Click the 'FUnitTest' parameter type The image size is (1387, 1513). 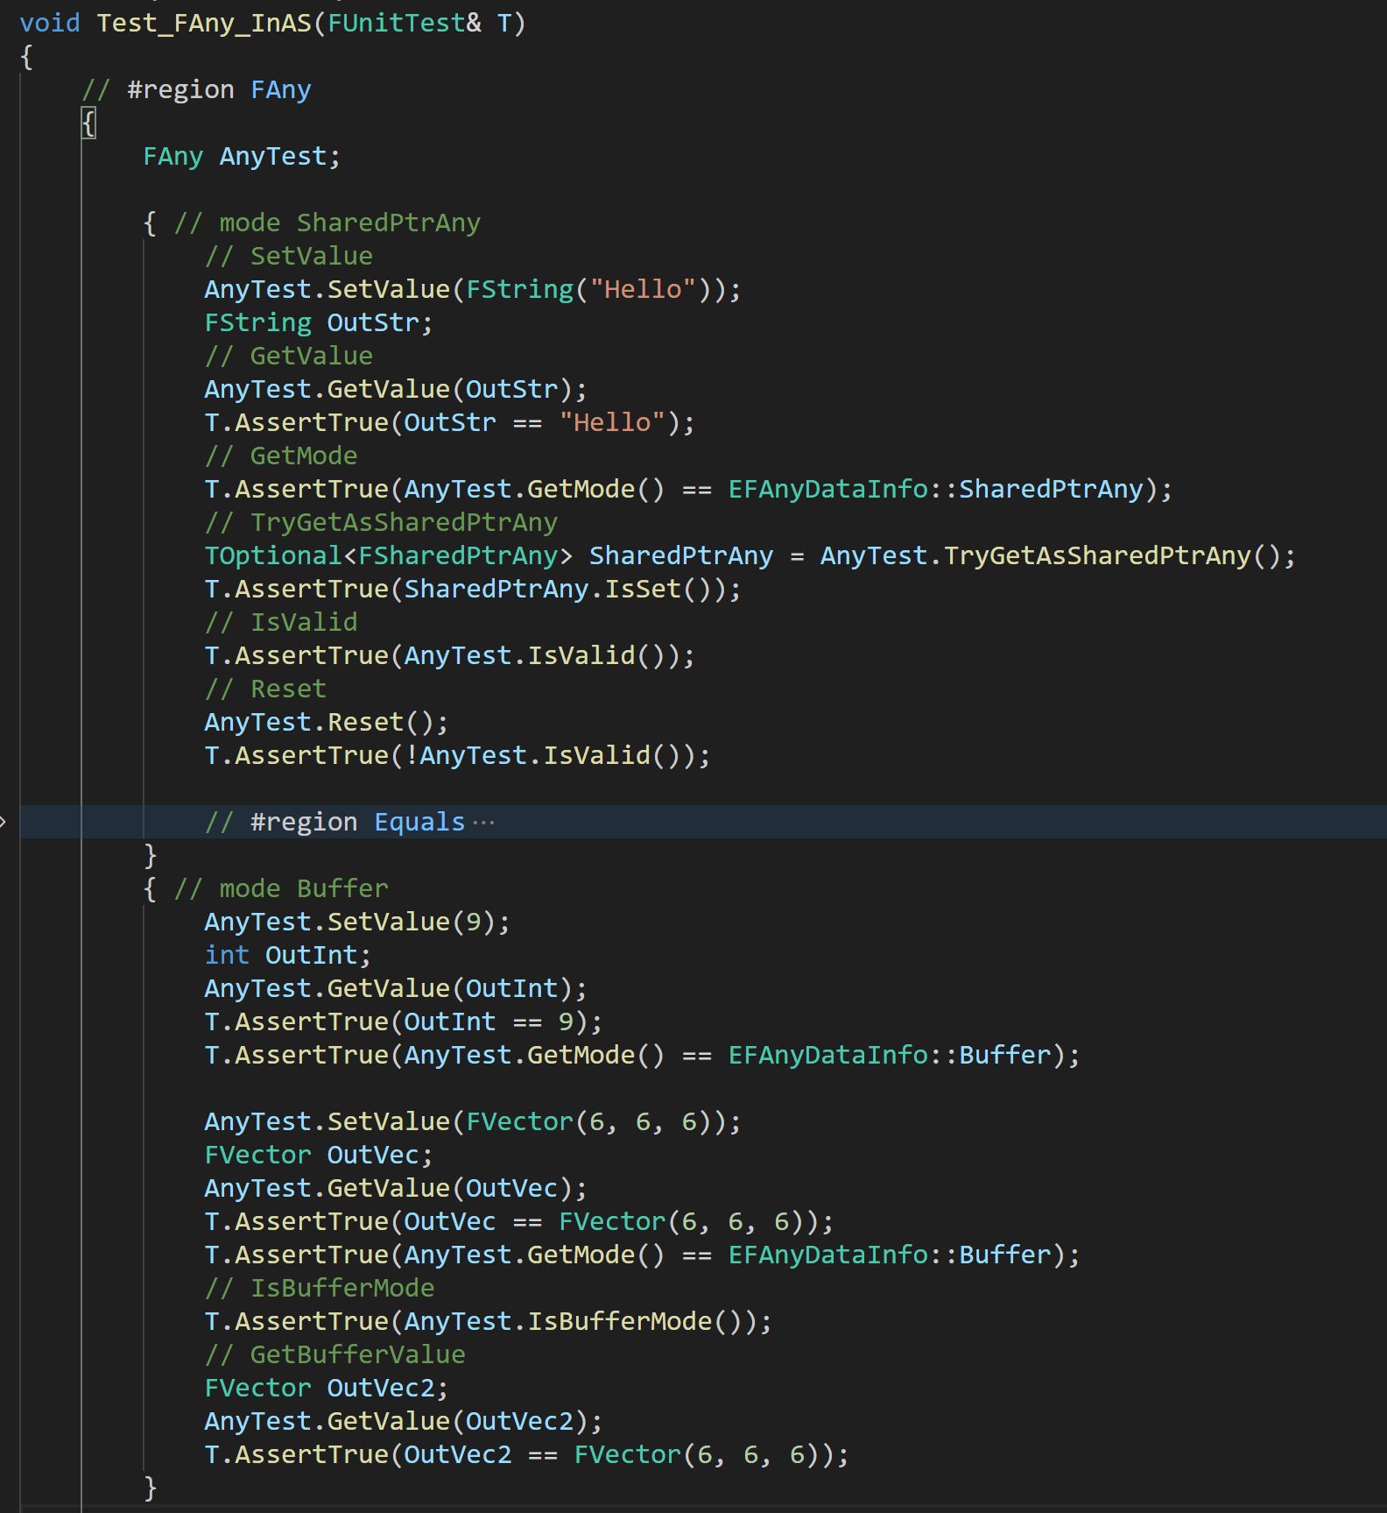coord(396,23)
